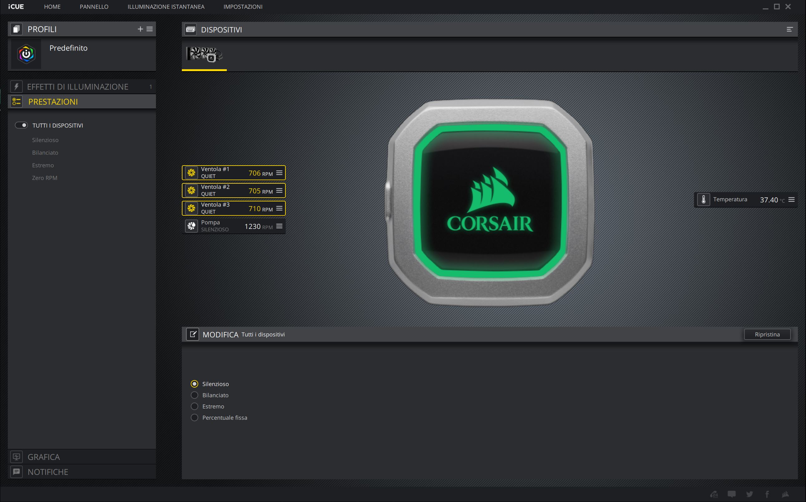Viewport: 806px width, 502px height.
Task: Open Effetti di Illuminazione section
Action: (82, 87)
